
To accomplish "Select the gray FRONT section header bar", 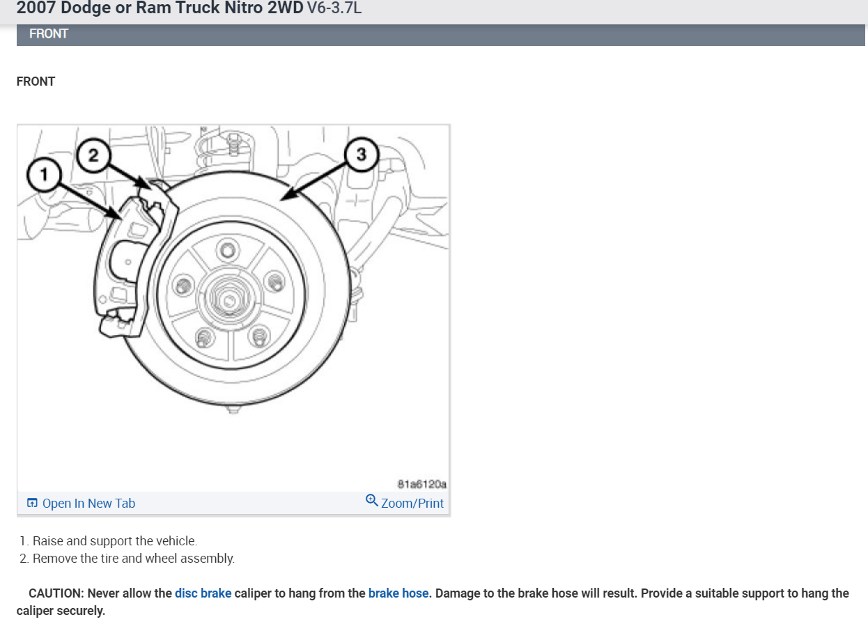I will [x=440, y=34].
